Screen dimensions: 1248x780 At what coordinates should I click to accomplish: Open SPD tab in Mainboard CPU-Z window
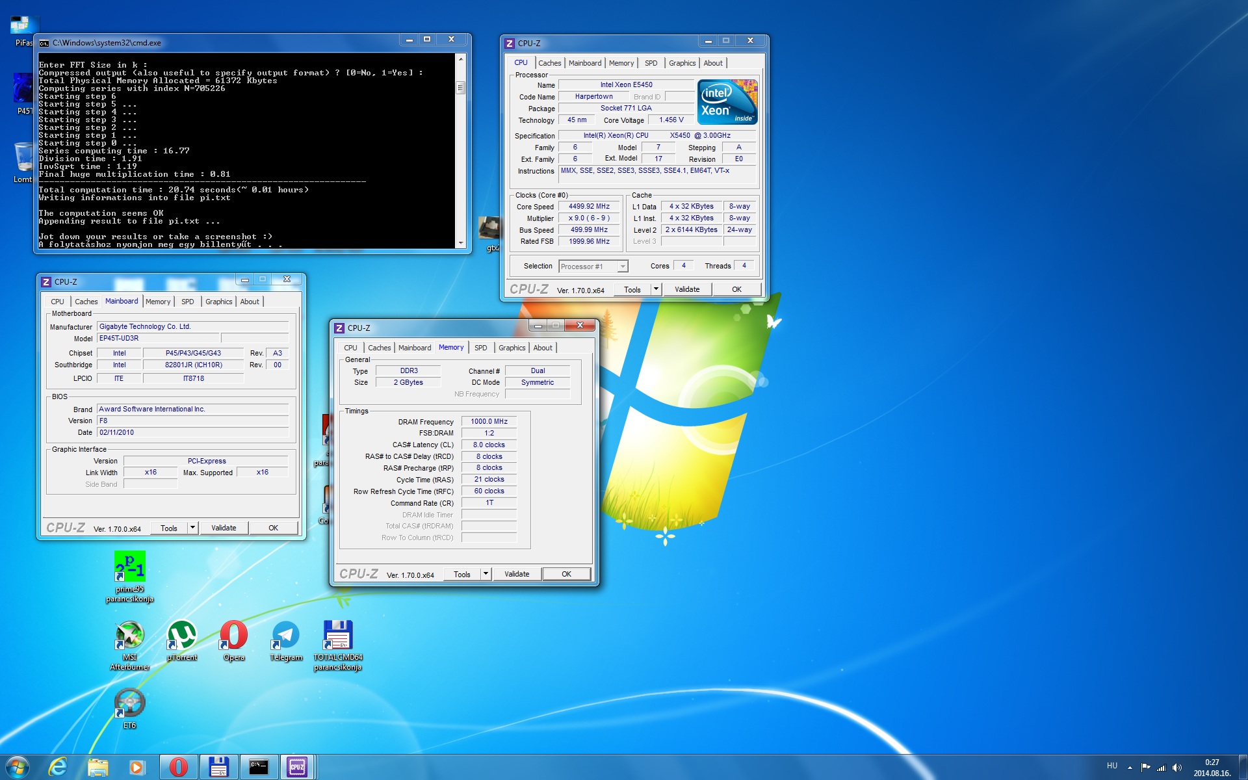(188, 302)
